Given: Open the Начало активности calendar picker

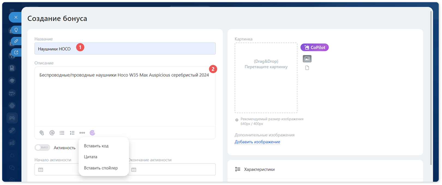Looking at the screenshot, I should click(x=41, y=170).
